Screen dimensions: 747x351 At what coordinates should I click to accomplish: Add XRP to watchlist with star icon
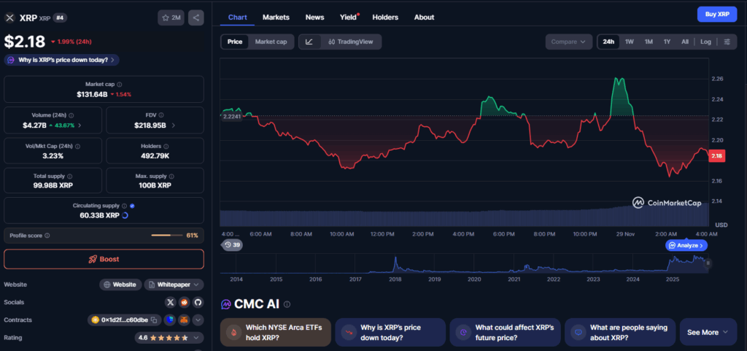171,18
